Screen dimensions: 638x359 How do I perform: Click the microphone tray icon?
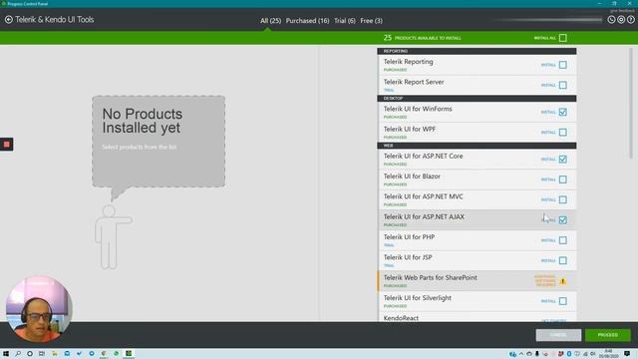pos(537,354)
